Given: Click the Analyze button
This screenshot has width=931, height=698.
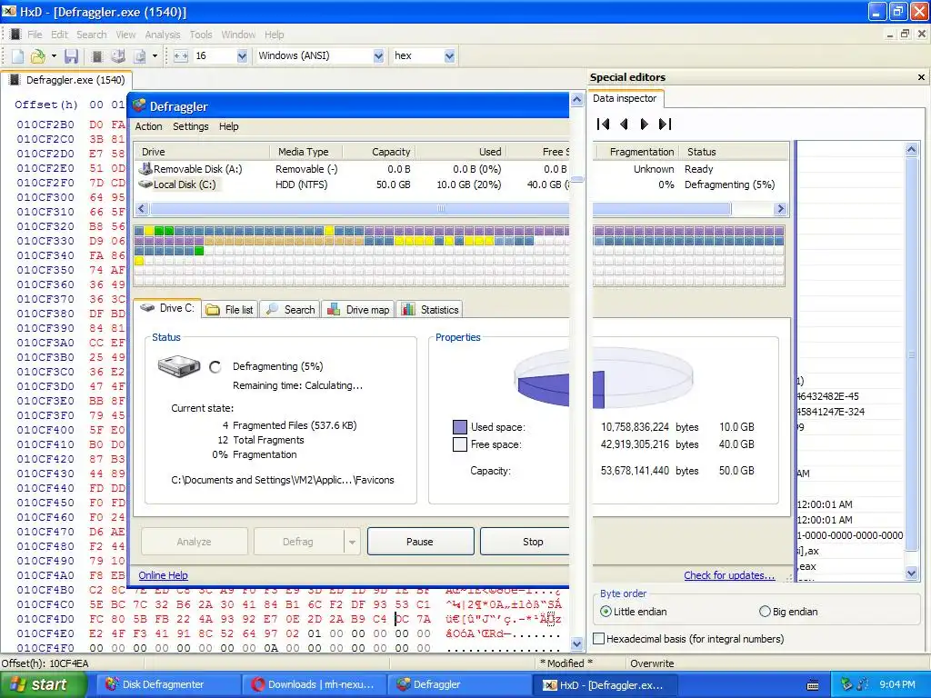Looking at the screenshot, I should click(195, 542).
